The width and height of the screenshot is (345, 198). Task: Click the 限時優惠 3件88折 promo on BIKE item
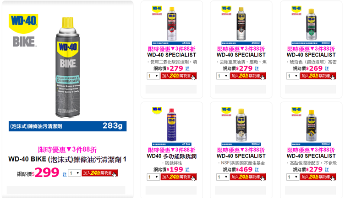pos(67,150)
